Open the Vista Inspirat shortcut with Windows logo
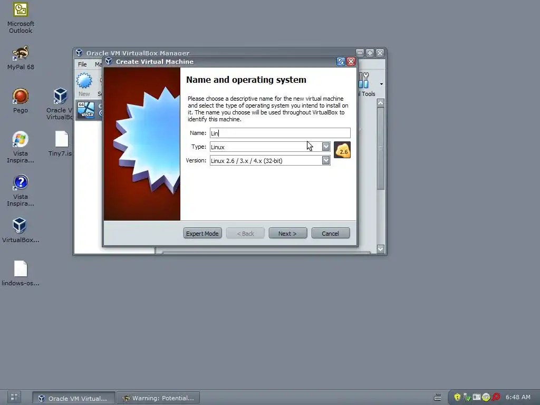The width and height of the screenshot is (540, 405). point(21,139)
